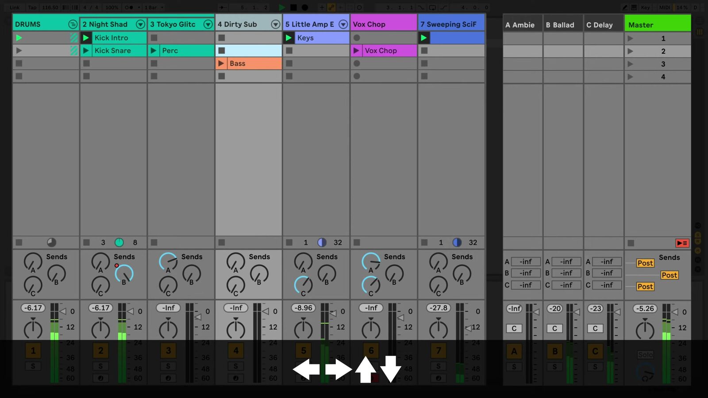Open the 1 Bar quantization menu
The height and width of the screenshot is (398, 708).
click(x=154, y=7)
